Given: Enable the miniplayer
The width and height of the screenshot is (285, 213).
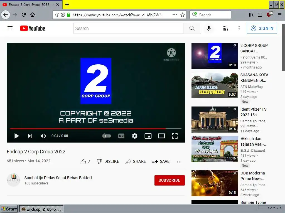Looking at the screenshot, I should pyautogui.click(x=148, y=136).
